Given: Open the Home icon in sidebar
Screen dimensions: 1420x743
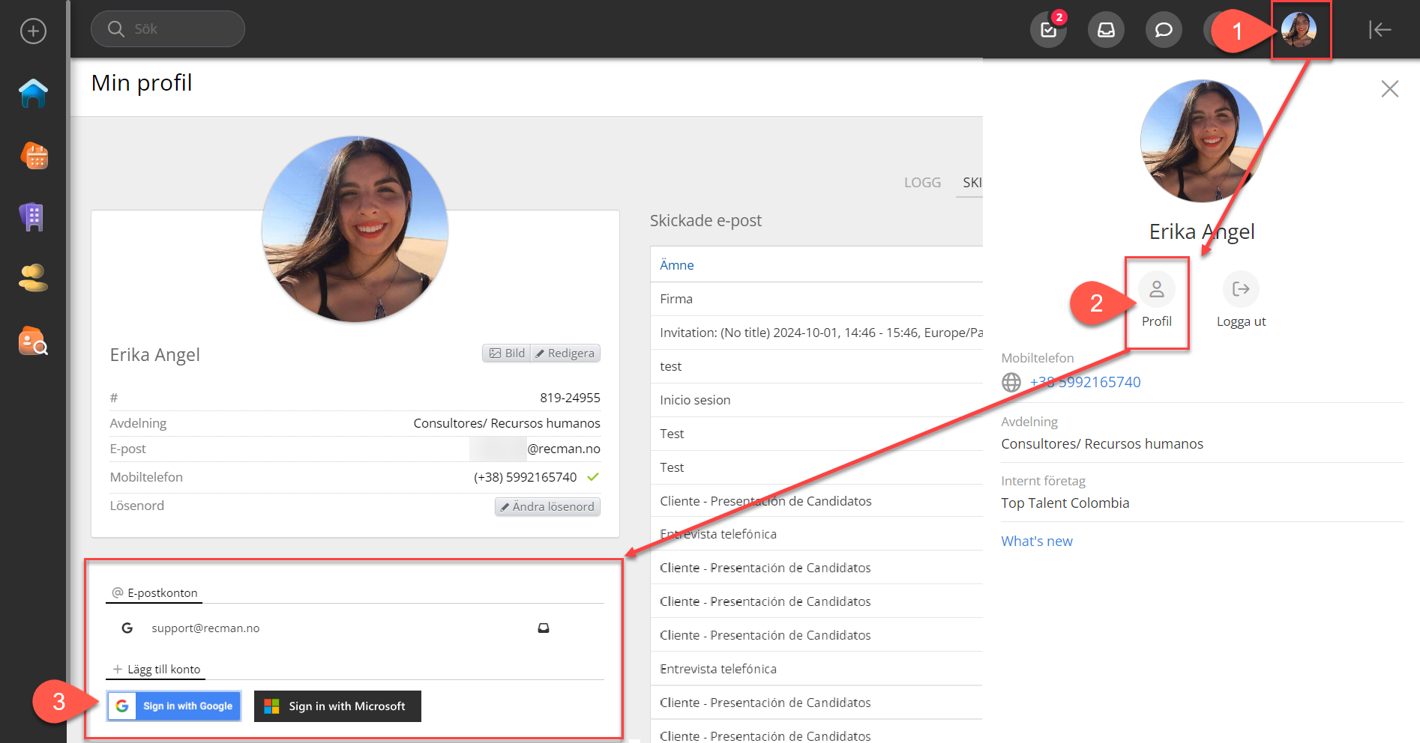Looking at the screenshot, I should (33, 94).
